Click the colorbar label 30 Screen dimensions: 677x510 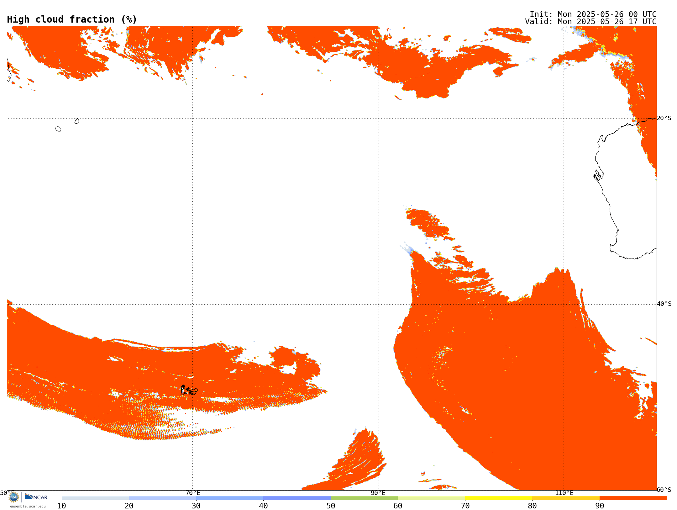tap(196, 506)
